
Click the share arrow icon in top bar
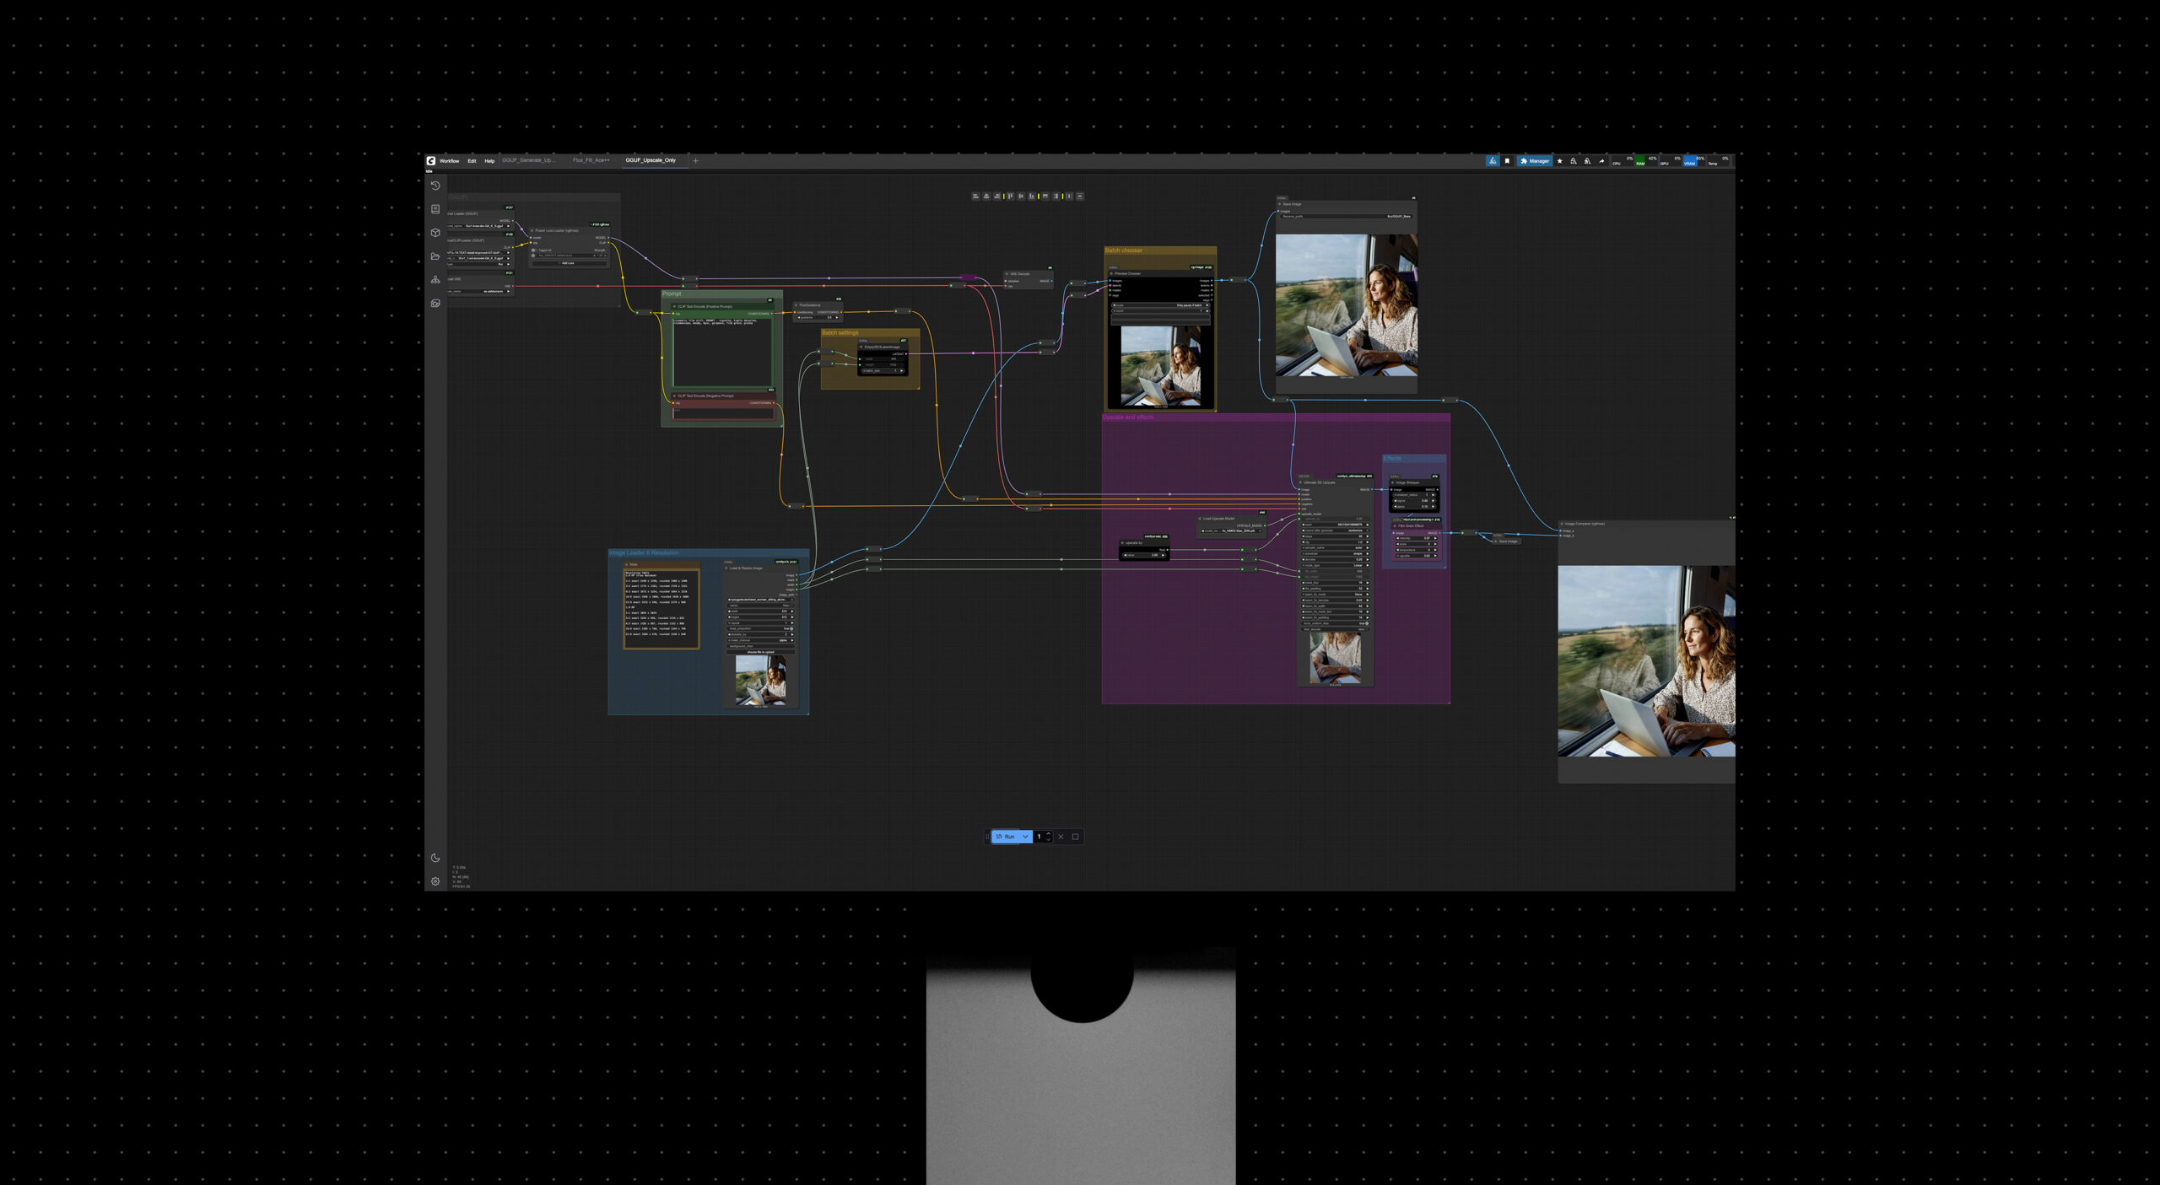click(1601, 161)
